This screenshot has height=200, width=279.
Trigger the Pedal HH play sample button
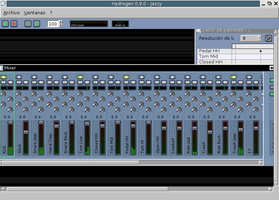point(126,77)
